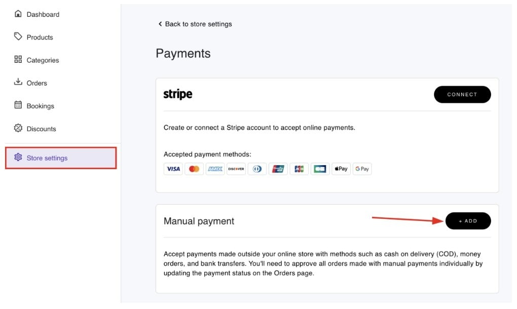Open the Orders menu item
Image resolution: width=517 pixels, height=309 pixels.
(x=36, y=83)
